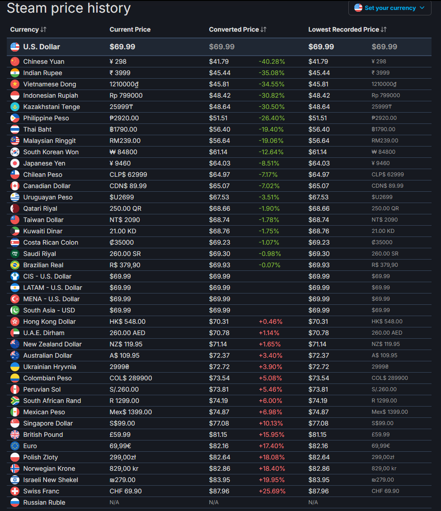Click the Thai Baht flag icon
Viewport: 441px width, 511px height.
[15, 129]
